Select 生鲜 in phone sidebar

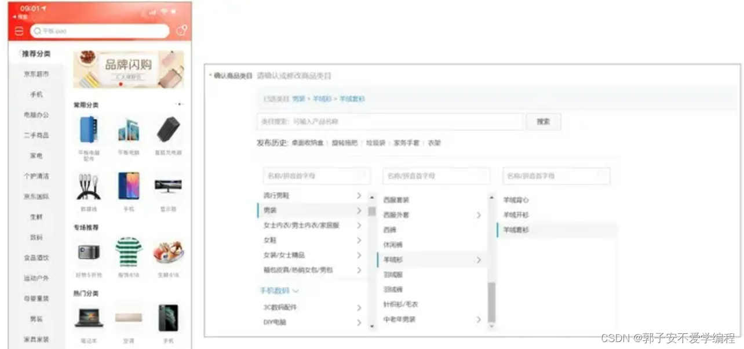[x=36, y=217]
